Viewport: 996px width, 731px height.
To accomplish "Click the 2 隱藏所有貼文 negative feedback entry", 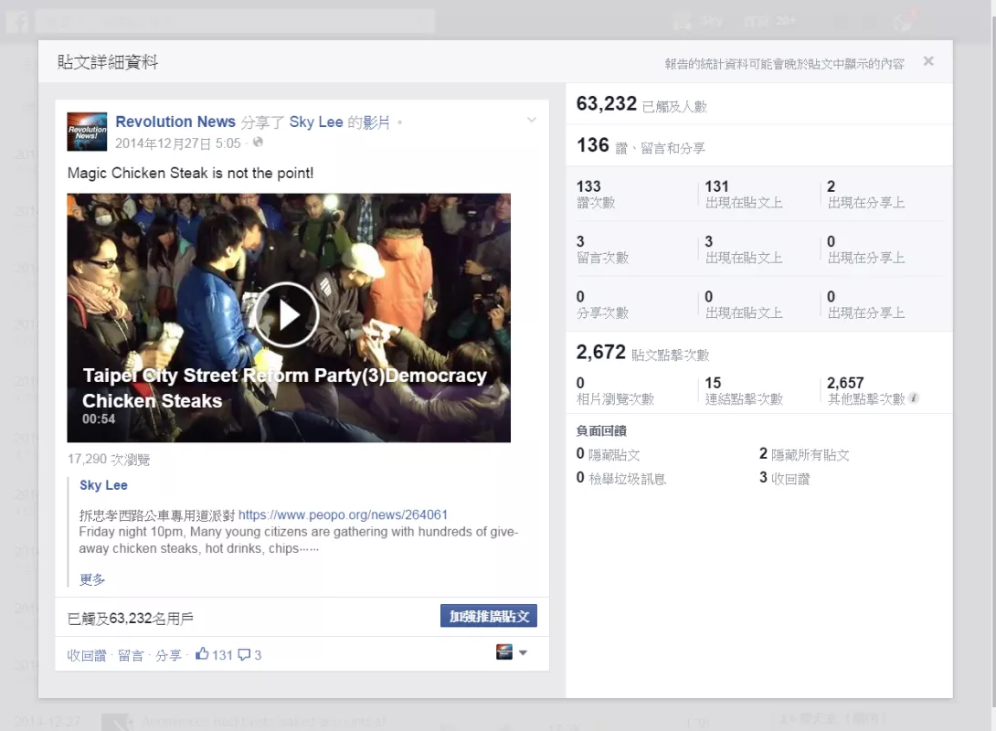I will 804,454.
